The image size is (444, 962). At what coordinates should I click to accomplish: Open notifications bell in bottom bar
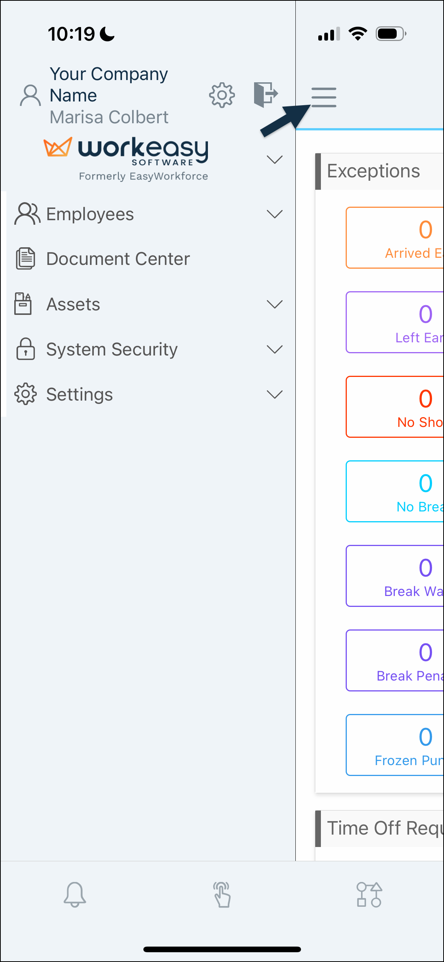click(x=75, y=894)
